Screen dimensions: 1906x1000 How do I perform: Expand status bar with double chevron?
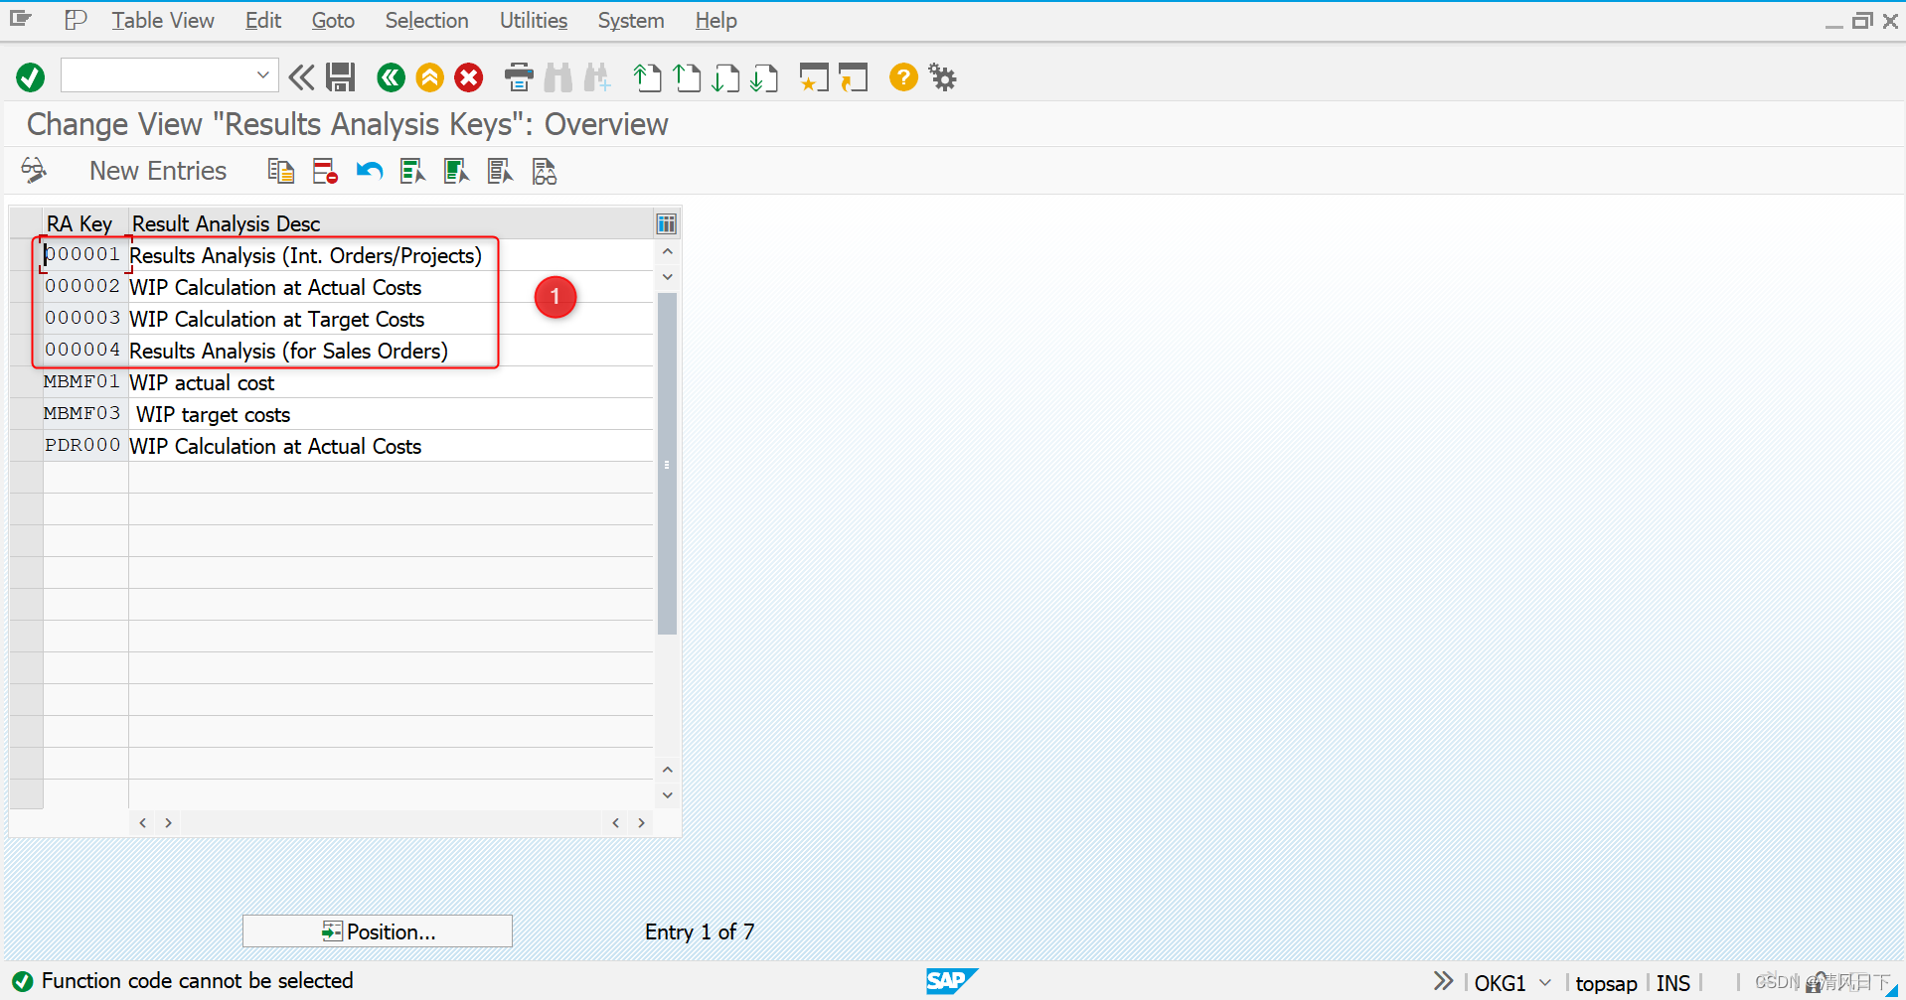[x=1443, y=981]
